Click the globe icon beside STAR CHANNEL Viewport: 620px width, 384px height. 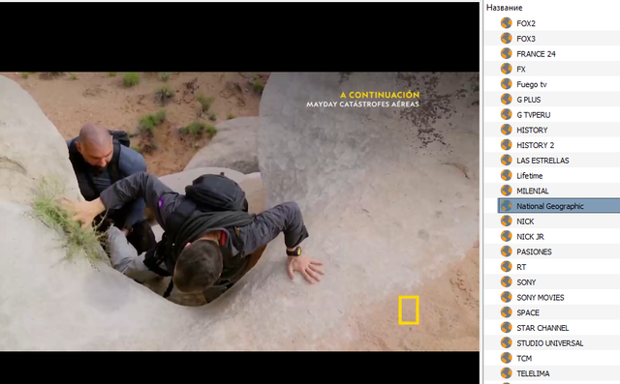click(x=506, y=328)
